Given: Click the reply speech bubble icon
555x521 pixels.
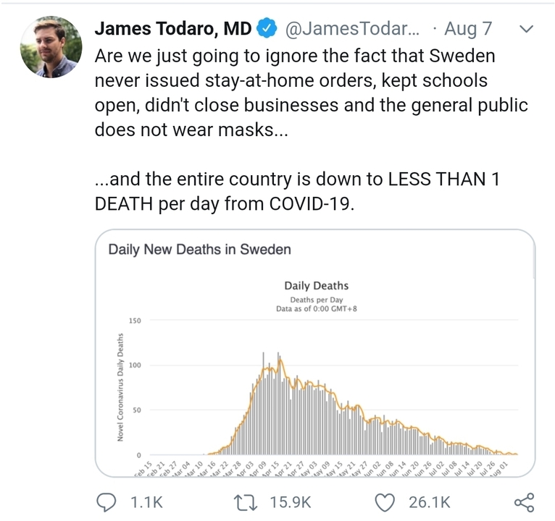Looking at the screenshot, I should 107,502.
